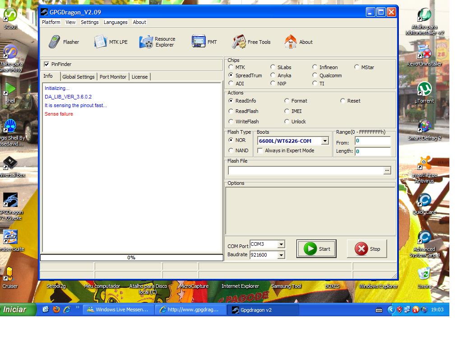462x347 pixels.
Task: Select NAND flash type
Action: pyautogui.click(x=231, y=150)
